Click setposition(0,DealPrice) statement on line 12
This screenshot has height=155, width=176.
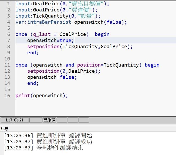[64, 71]
